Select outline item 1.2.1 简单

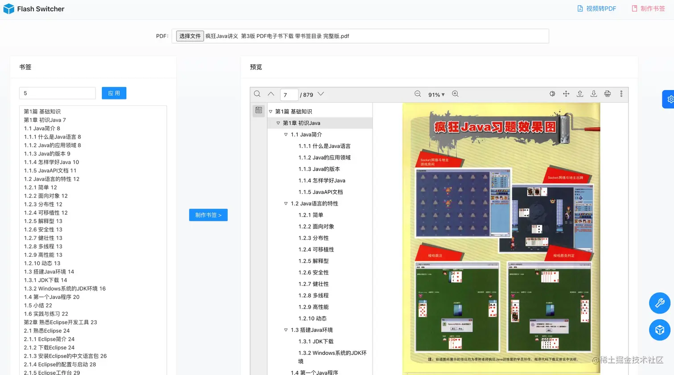click(311, 215)
